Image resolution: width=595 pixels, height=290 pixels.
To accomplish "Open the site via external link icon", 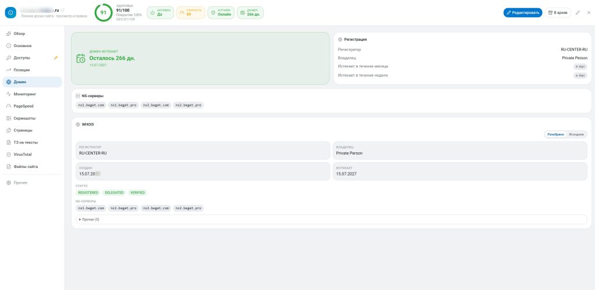I will tap(63, 10).
